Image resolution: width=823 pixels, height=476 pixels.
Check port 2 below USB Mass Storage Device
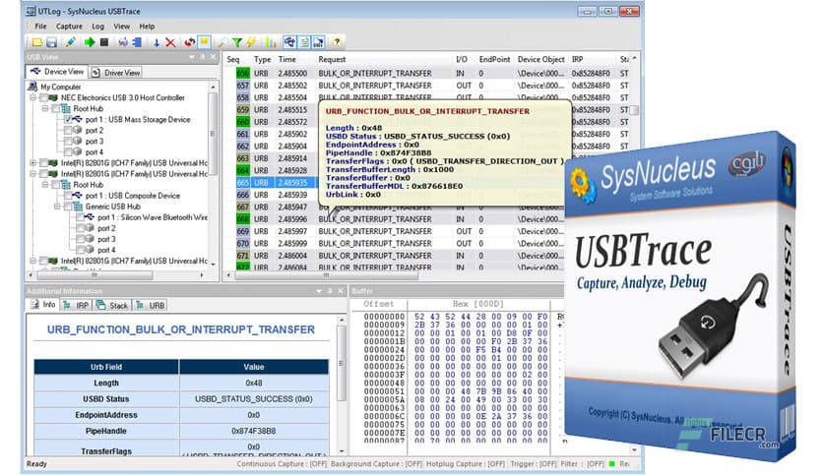click(x=68, y=130)
